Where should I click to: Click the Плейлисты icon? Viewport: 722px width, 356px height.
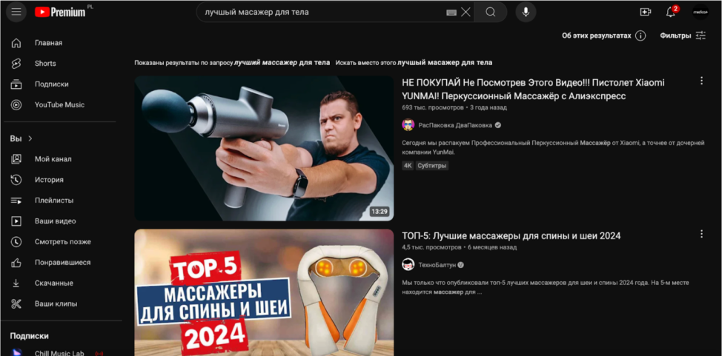pos(16,201)
